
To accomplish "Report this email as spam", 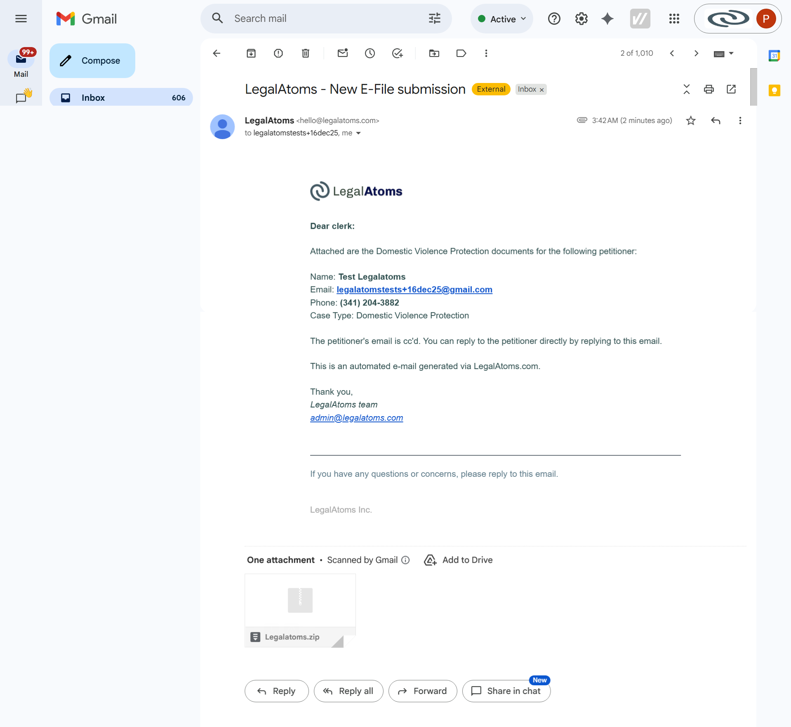I will [x=278, y=53].
